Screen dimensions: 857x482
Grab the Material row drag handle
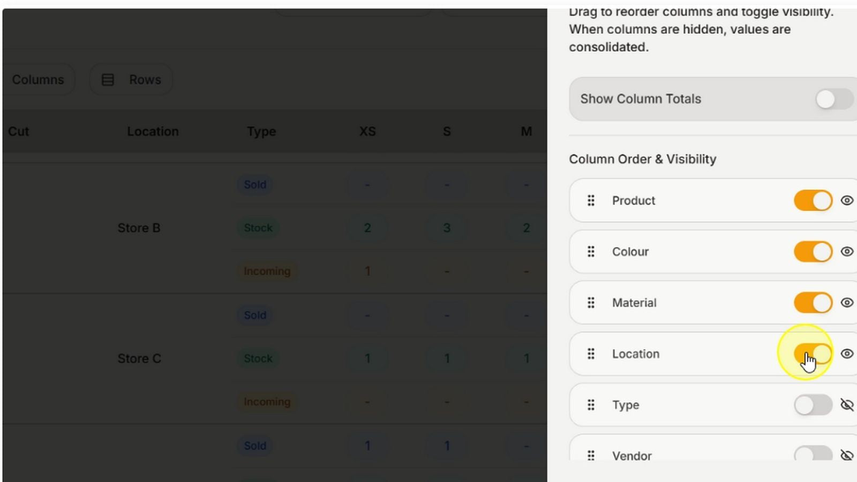coord(591,303)
